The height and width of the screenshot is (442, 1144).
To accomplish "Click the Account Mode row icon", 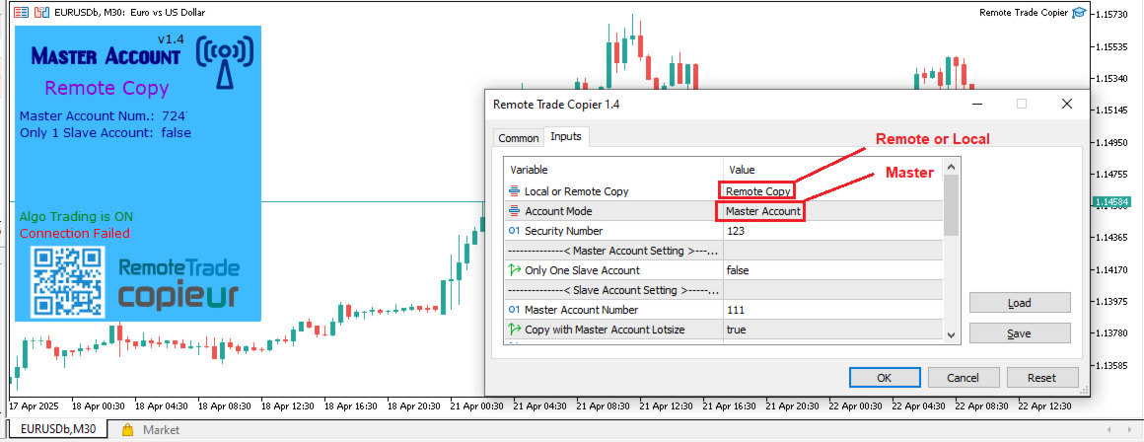I will click(515, 211).
